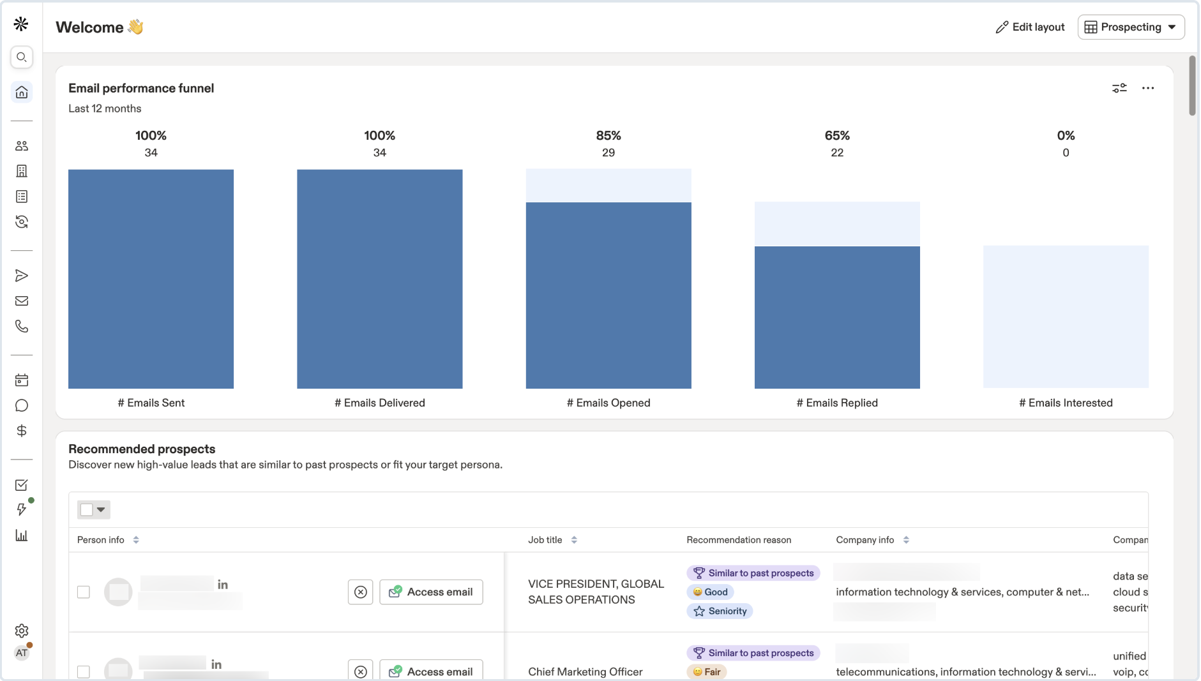Screen dimensions: 1201x681
Task: Open the Prospecting layout dropdown
Action: pos(1131,27)
